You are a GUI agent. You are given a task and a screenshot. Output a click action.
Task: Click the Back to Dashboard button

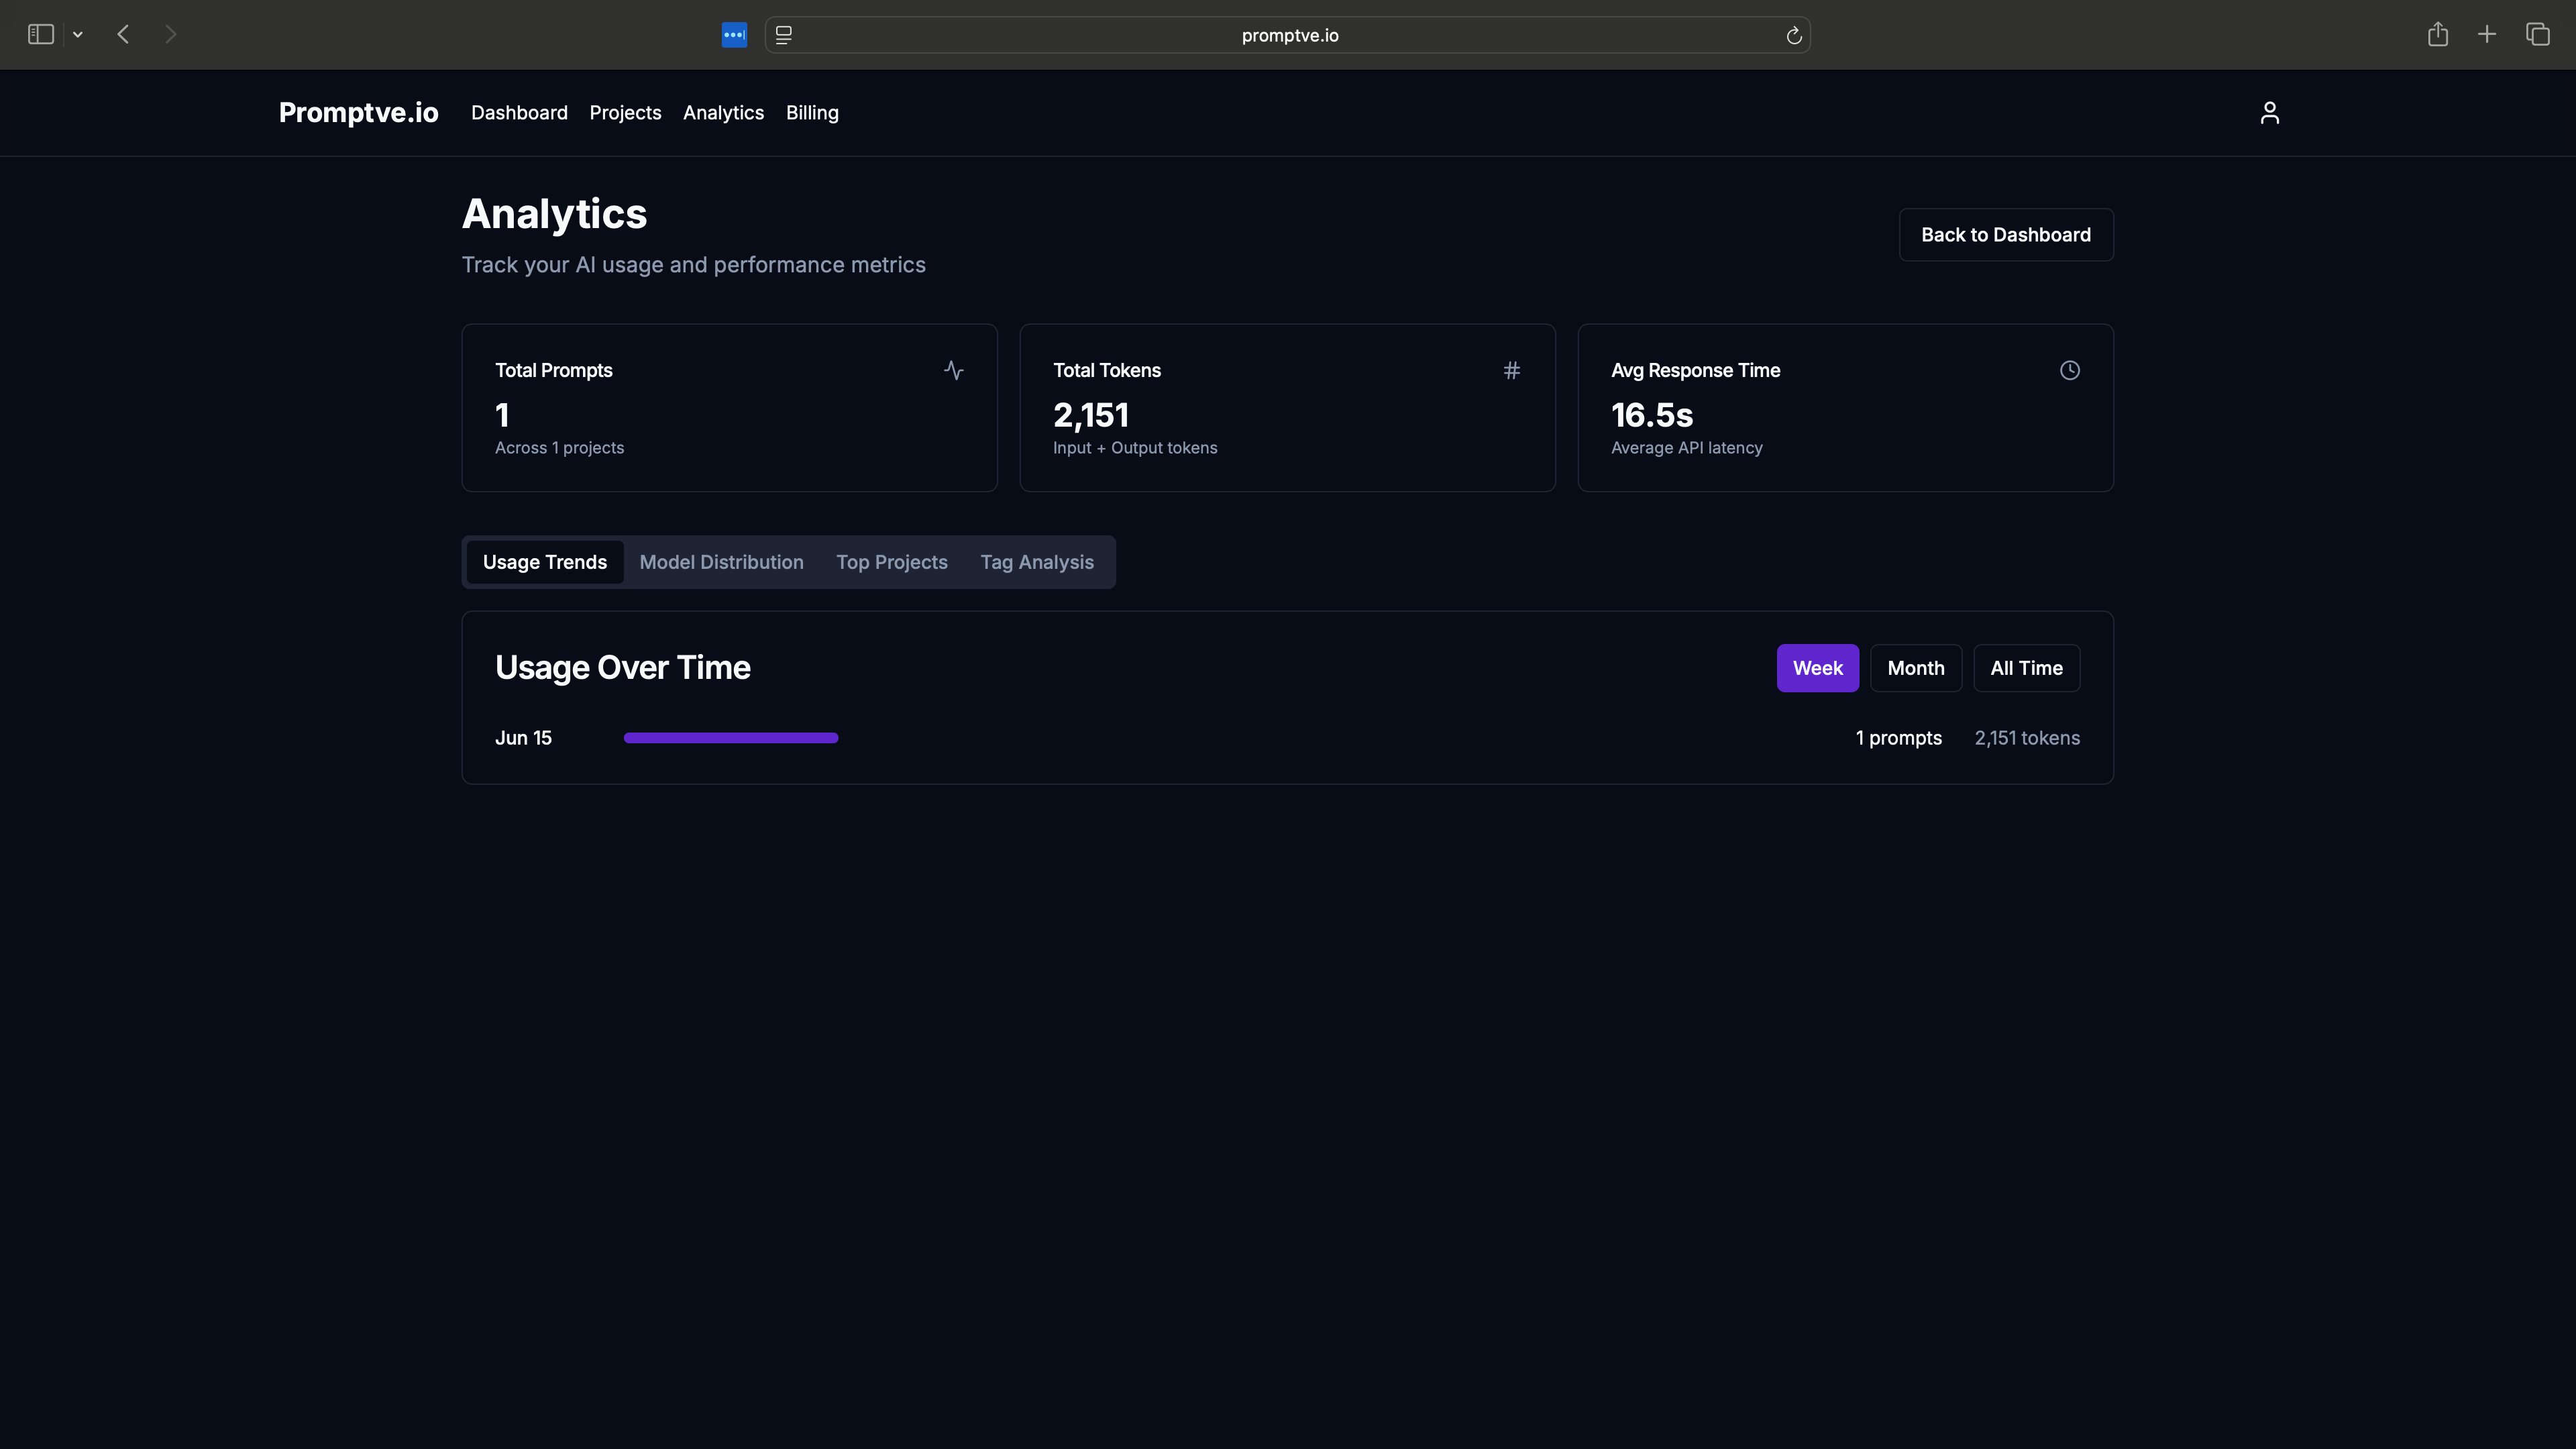pyautogui.click(x=2005, y=235)
